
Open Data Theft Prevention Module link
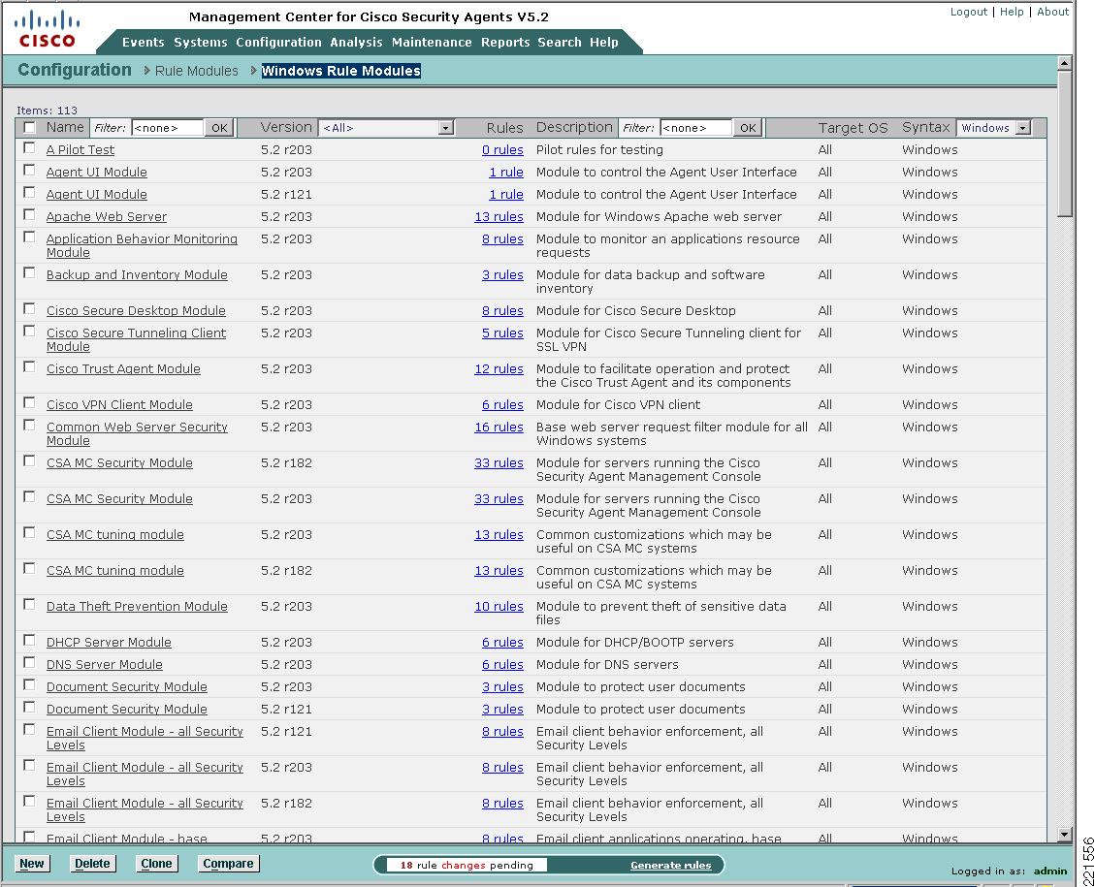[137, 607]
